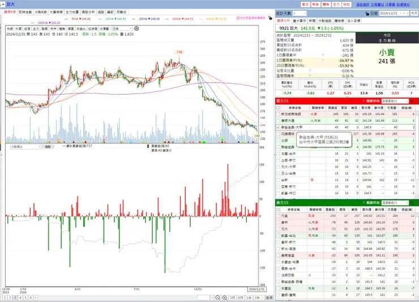Click the 2024/12/31 date marker on chart axis
The image size is (419, 302).
click(x=256, y=289)
